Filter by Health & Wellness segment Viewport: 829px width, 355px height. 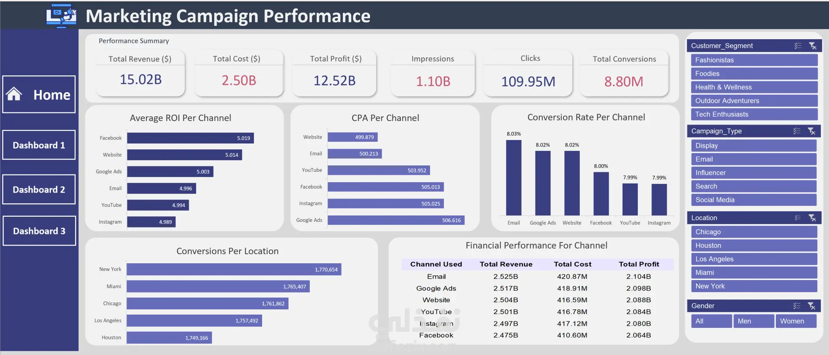pos(754,87)
